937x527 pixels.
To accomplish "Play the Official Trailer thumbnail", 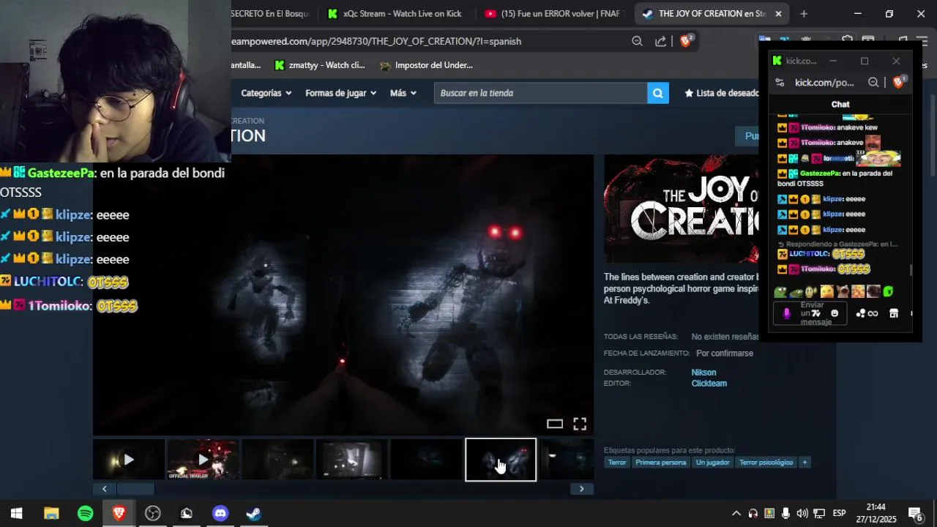I will [x=203, y=460].
